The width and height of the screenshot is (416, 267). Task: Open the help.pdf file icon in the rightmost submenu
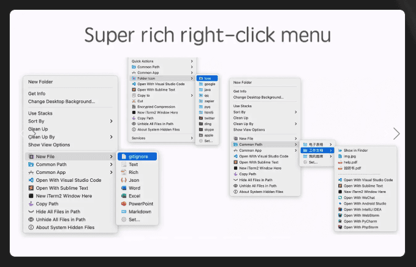340,162
